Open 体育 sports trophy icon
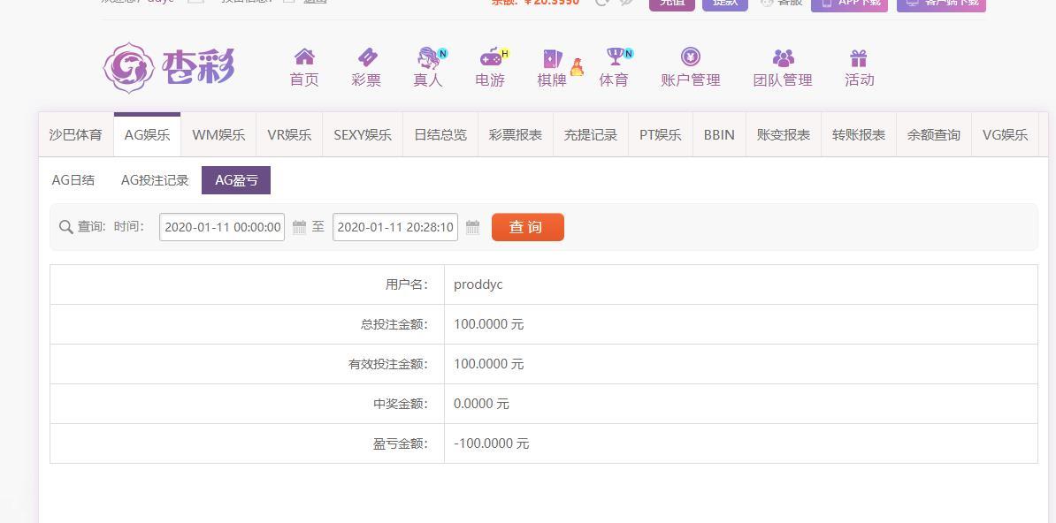The width and height of the screenshot is (1056, 523). pyautogui.click(x=615, y=58)
